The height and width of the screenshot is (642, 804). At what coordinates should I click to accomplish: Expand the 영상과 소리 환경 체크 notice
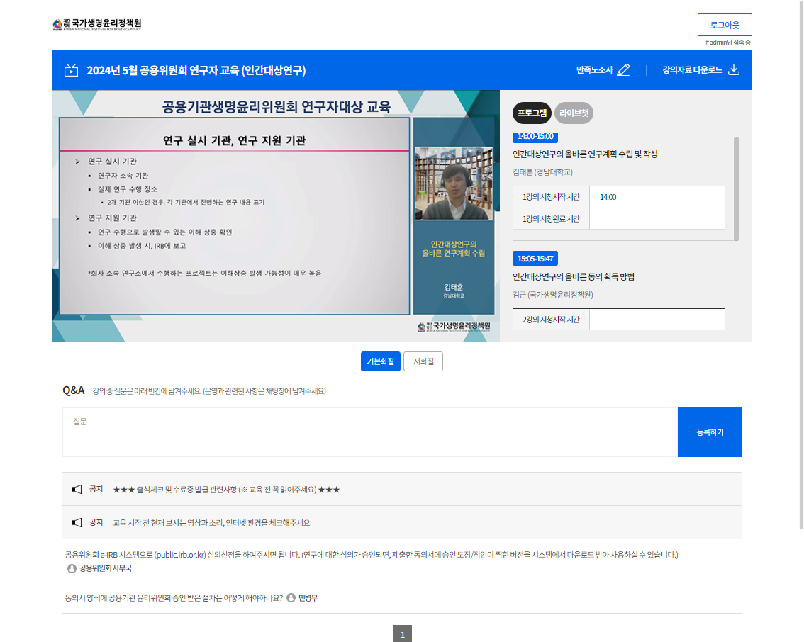pyautogui.click(x=212, y=523)
